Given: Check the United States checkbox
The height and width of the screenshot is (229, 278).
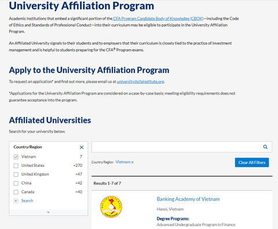Looking at the screenshot, I should coord(16,166).
